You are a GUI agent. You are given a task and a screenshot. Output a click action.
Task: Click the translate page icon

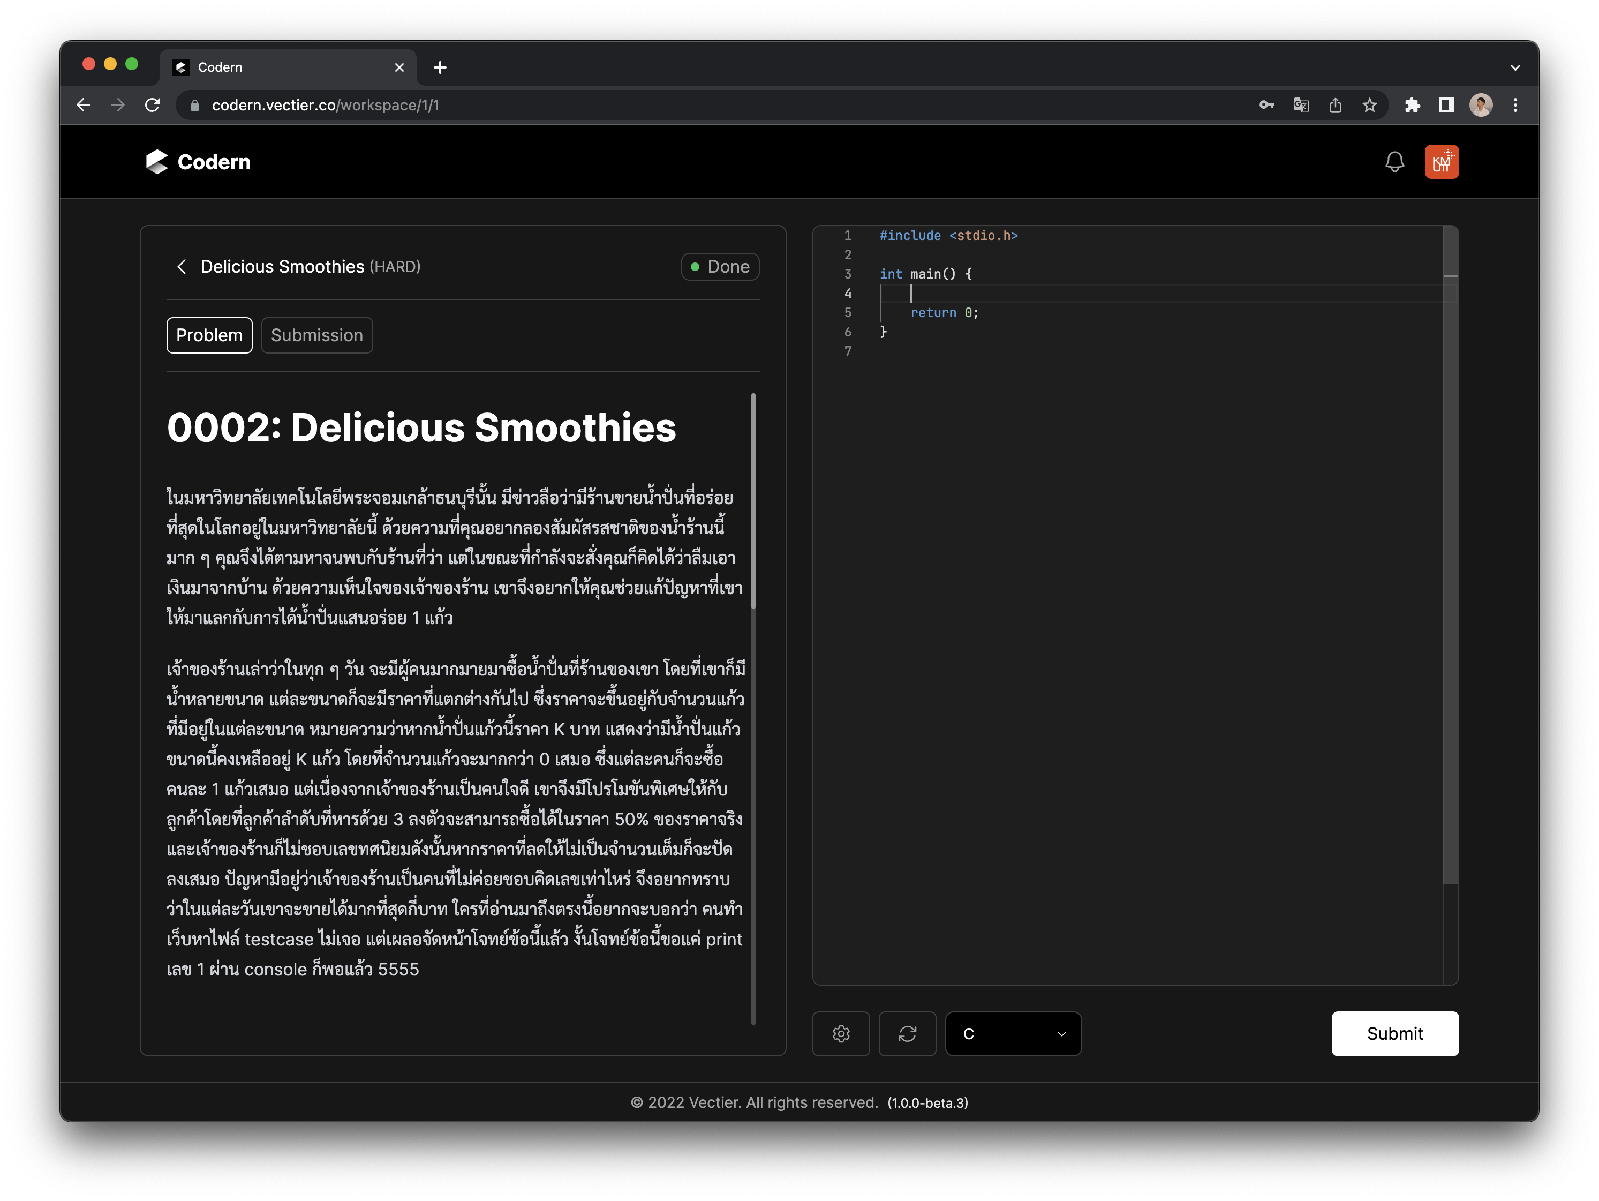pyautogui.click(x=1300, y=106)
